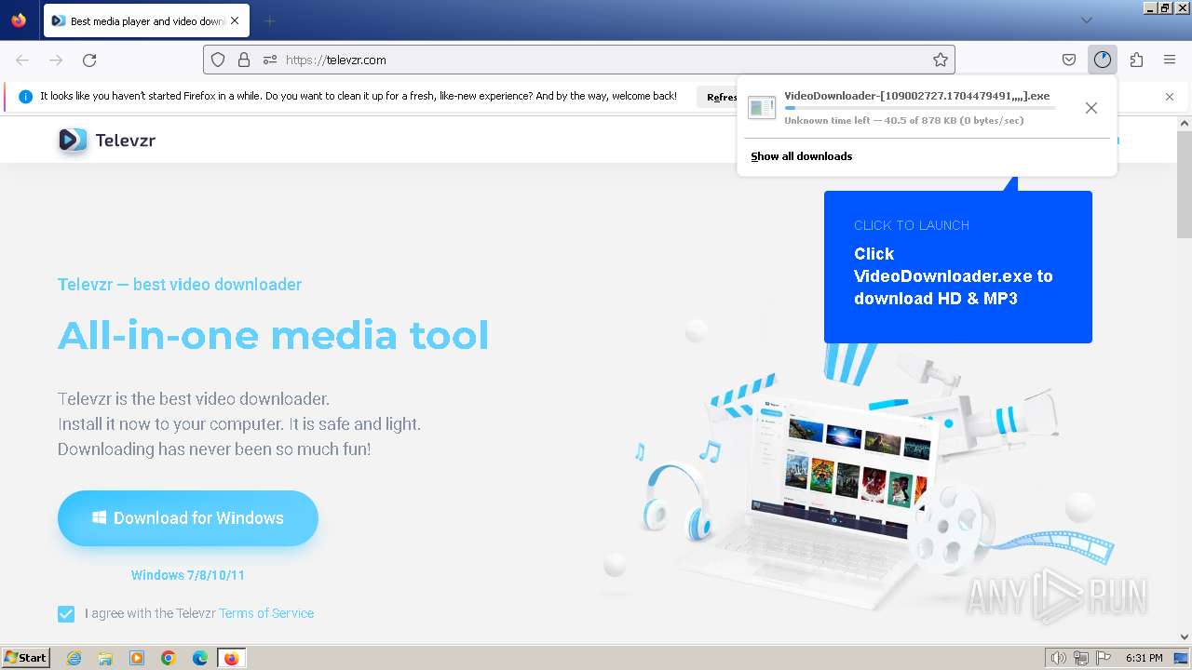Uncheck the agree with Terms checkbox
Viewport: 1192px width, 670px height.
66,613
